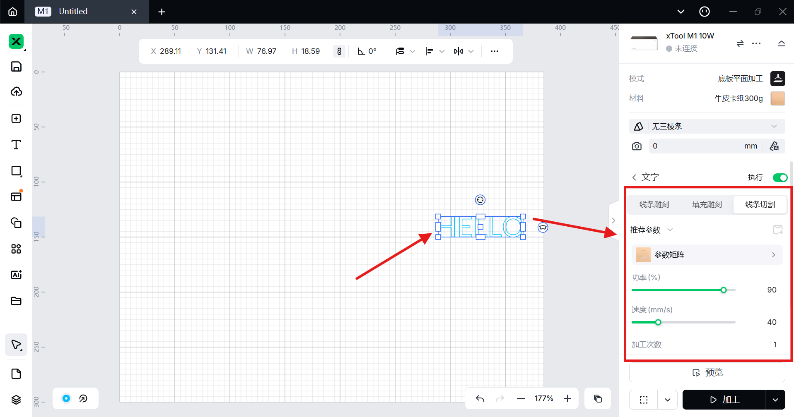Toggle the 执行 execute switch off
Screen dimensions: 794x417
(780, 177)
